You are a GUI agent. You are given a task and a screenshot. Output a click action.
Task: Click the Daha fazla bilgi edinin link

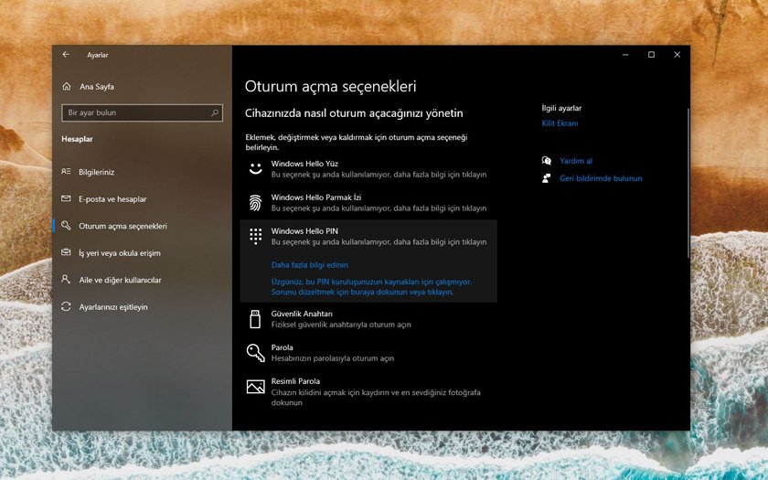[309, 264]
